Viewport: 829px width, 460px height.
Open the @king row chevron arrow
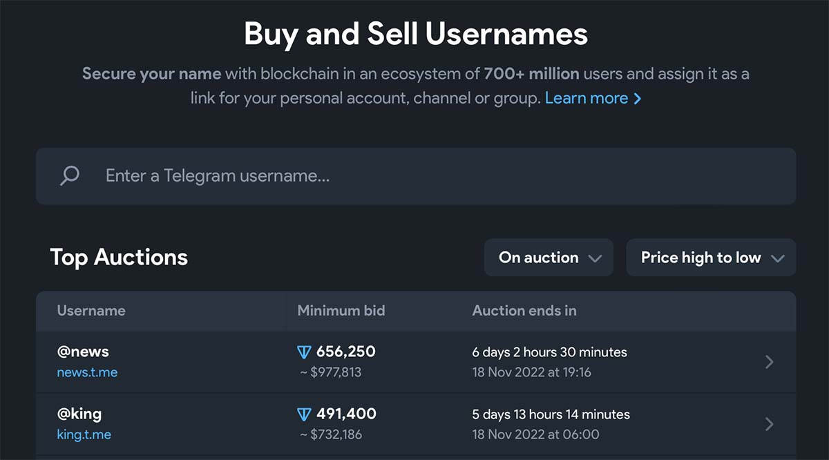click(x=770, y=424)
